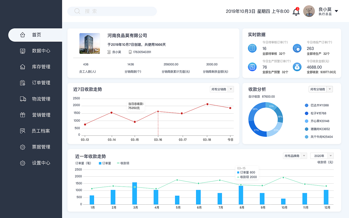Open 订单管理 via its order icon
Screen dimensions: 349x218
[x=22, y=83]
